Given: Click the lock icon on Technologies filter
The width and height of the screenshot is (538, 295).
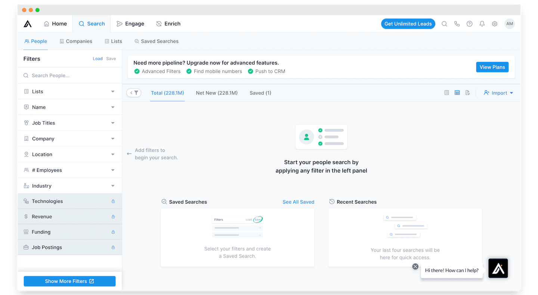Looking at the screenshot, I should [x=113, y=201].
